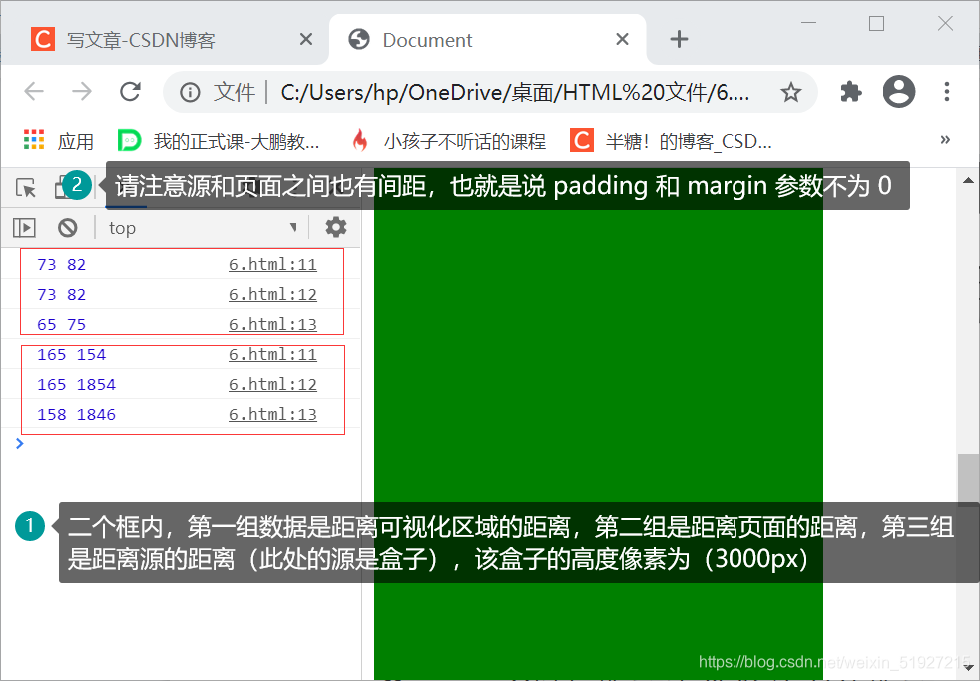The width and height of the screenshot is (980, 681).
Task: Open the Chrome profile avatar
Action: 898,91
